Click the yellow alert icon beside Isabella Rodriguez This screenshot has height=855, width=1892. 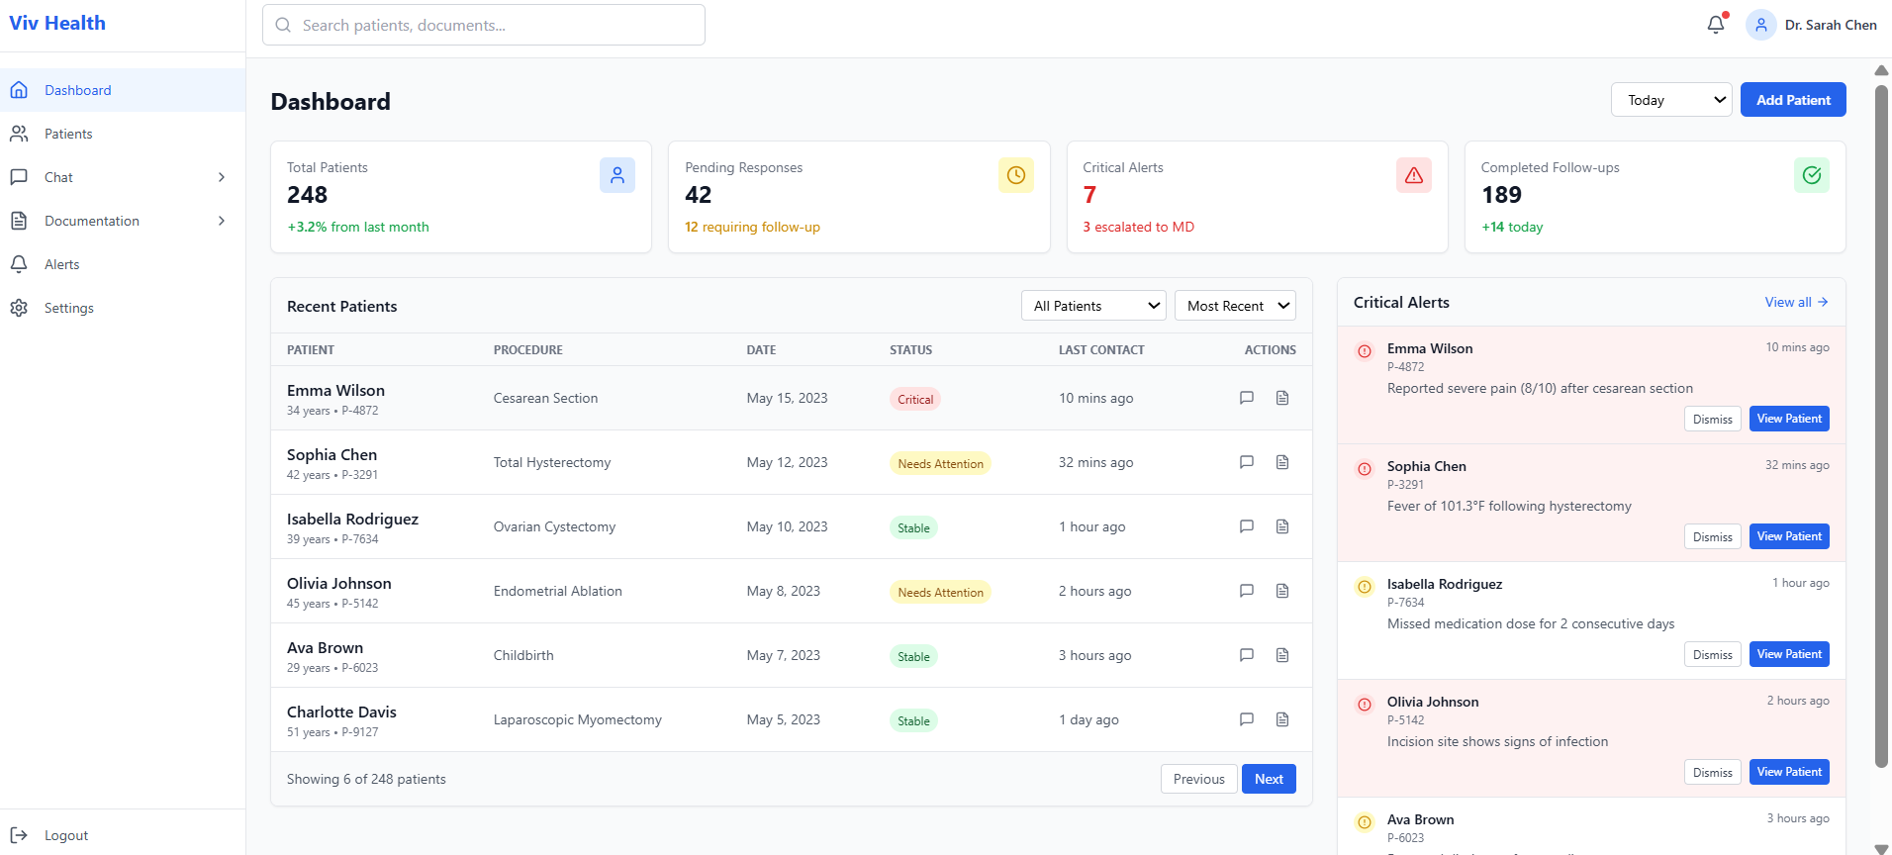coord(1365,587)
